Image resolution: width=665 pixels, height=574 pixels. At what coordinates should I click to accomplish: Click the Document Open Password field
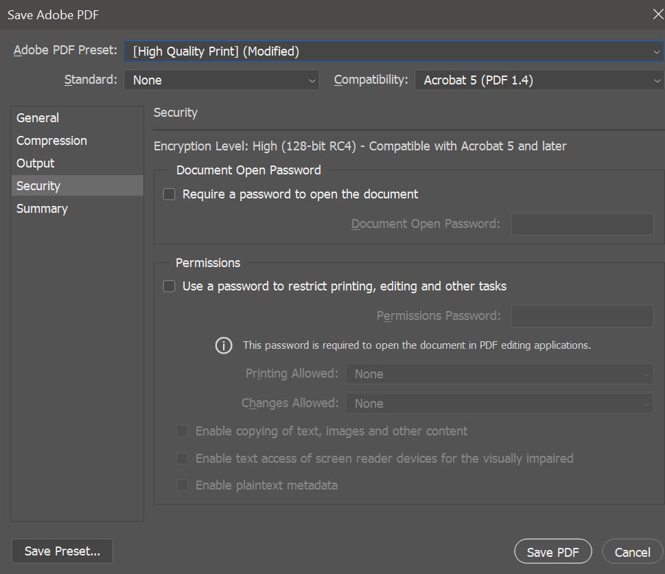pos(582,224)
